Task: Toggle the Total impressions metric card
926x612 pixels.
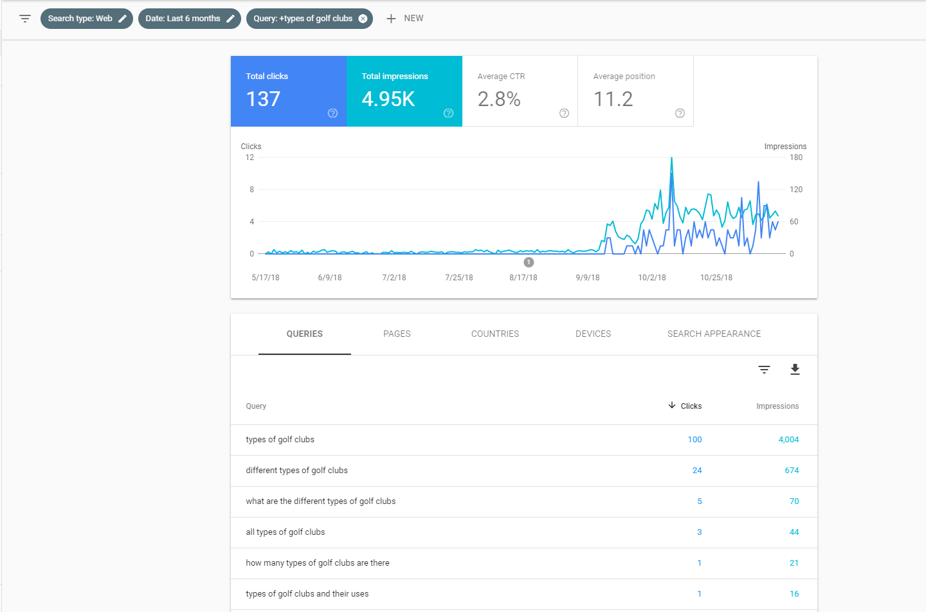Action: (404, 91)
